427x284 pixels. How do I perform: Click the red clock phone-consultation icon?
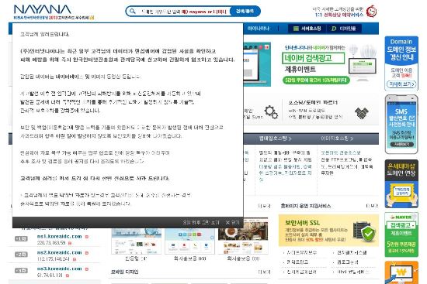pos(371,11)
